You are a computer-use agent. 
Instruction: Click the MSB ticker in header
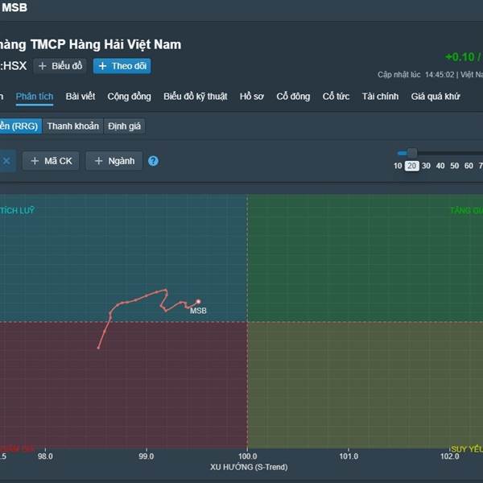(x=14, y=7)
